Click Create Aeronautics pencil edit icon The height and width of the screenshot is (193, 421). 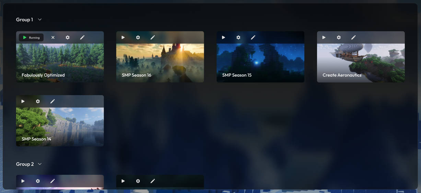click(x=353, y=37)
